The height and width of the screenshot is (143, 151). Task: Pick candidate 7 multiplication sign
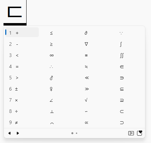(22, 100)
